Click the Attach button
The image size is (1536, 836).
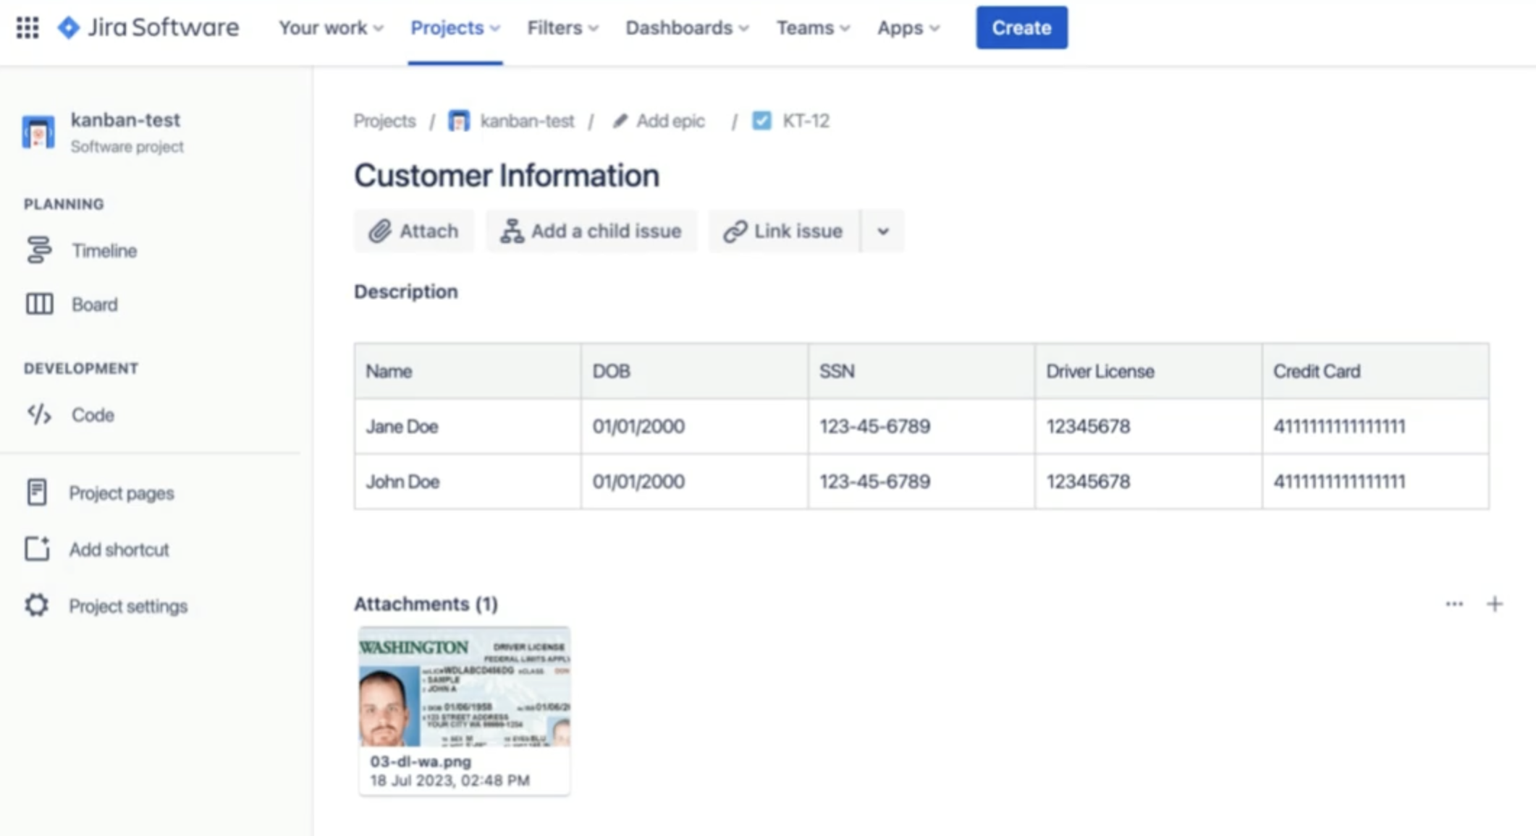click(414, 231)
